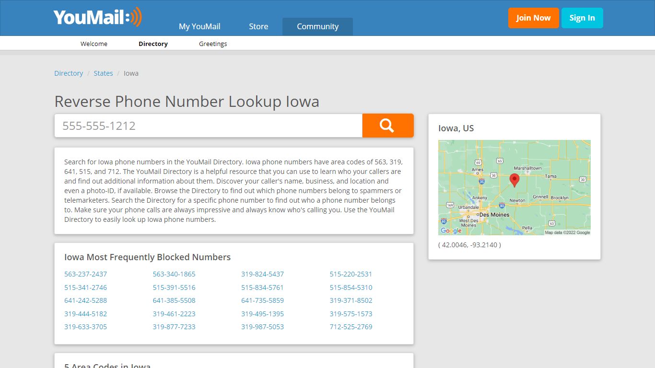The width and height of the screenshot is (655, 368).
Task: Open number 641-735-5859
Action: point(262,300)
